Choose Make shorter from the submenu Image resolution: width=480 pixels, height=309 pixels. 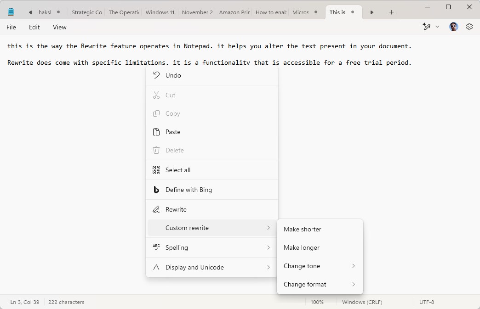(x=303, y=229)
